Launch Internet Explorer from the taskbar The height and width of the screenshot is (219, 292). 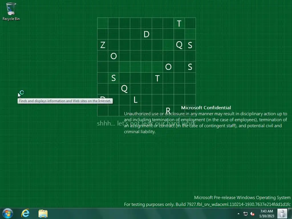[x=25, y=213]
